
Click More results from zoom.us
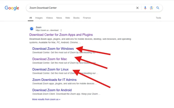(46, 99)
